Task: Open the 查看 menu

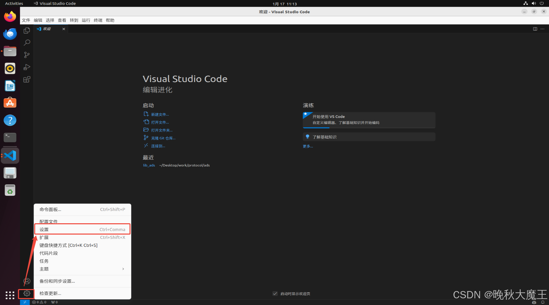Action: coord(62,20)
